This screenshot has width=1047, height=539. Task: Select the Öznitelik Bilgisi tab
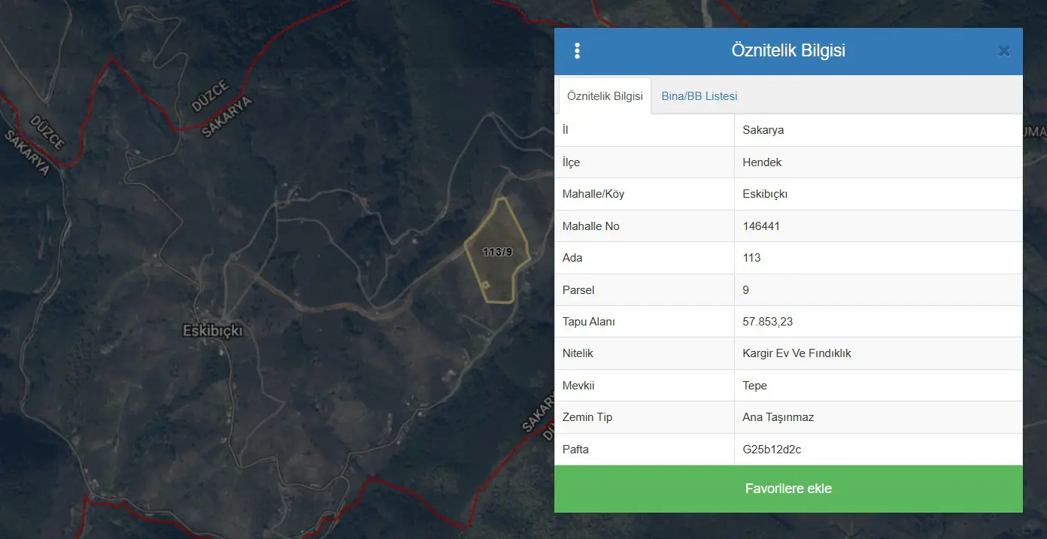(x=605, y=96)
